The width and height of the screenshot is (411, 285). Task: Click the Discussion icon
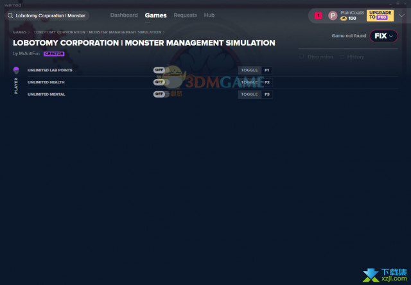point(301,57)
